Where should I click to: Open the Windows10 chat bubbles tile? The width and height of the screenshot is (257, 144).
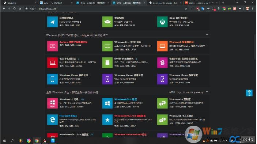tap(162, 103)
